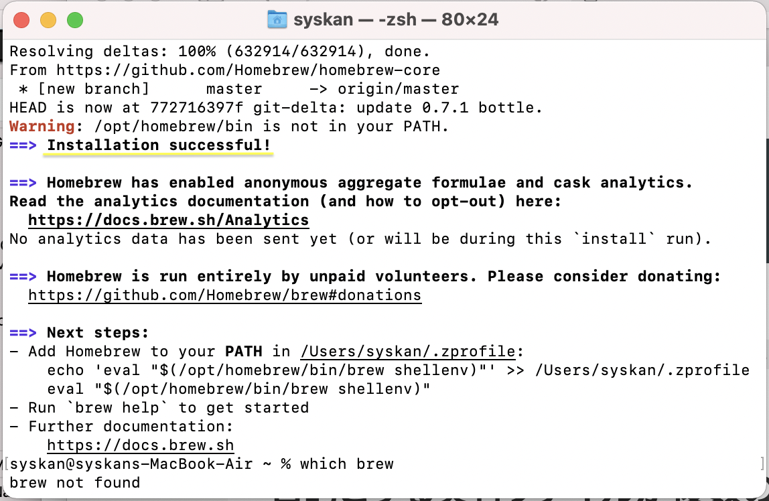Click the window title "syskan — -zsh — 80×24"
The height and width of the screenshot is (501, 769).
coord(396,19)
